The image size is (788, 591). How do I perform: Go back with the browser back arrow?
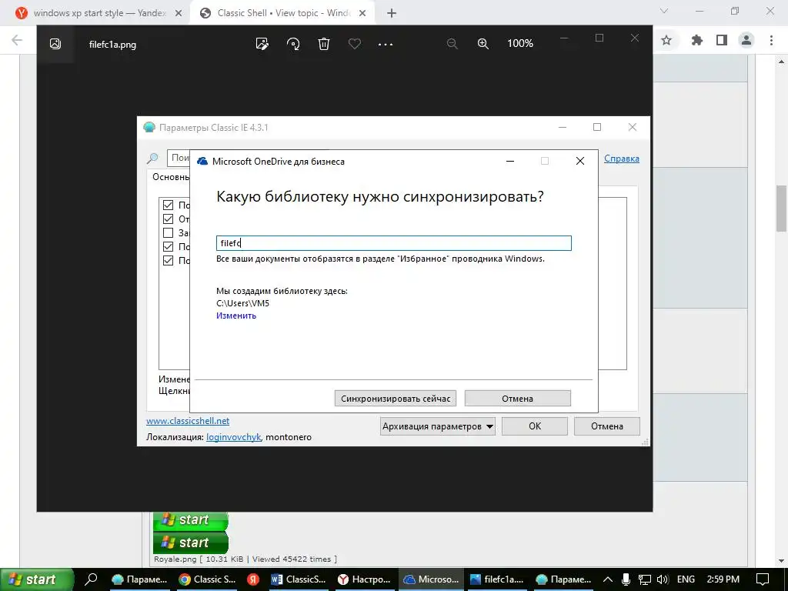click(17, 40)
